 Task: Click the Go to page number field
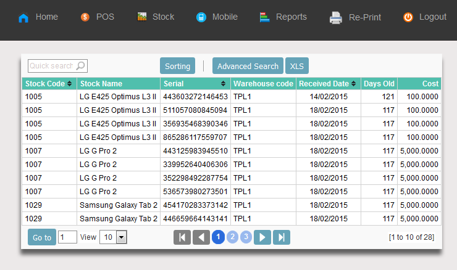tap(67, 237)
